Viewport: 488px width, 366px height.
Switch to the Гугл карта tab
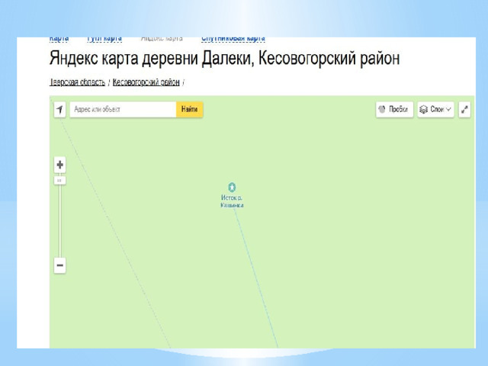[x=104, y=39]
